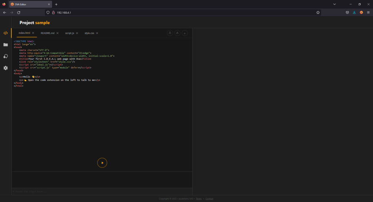
Task: Click the closing </html> tag line
Action: (x=19, y=86)
